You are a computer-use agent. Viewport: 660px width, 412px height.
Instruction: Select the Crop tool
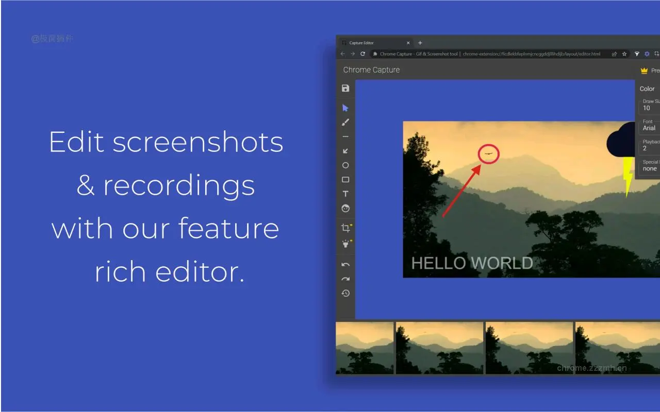[345, 228]
